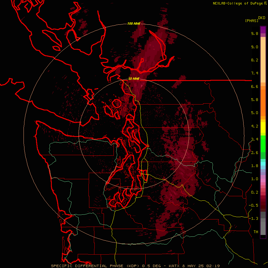Click the 100 NMI range ring label

pos(134,24)
